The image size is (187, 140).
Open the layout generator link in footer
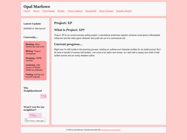click(111, 130)
